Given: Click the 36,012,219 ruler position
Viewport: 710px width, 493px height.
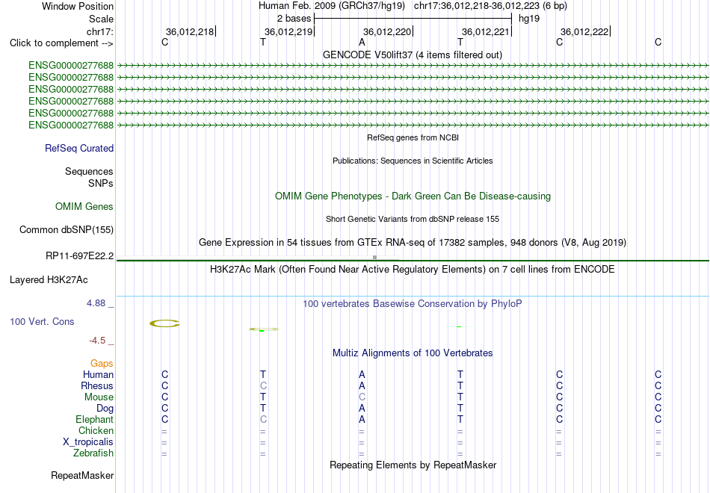Looking at the screenshot, I should (x=288, y=31).
